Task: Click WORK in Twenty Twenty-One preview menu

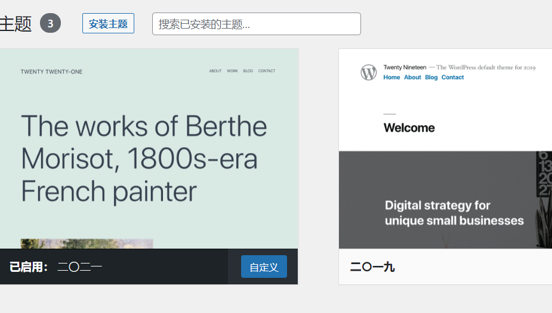Action: pos(232,71)
